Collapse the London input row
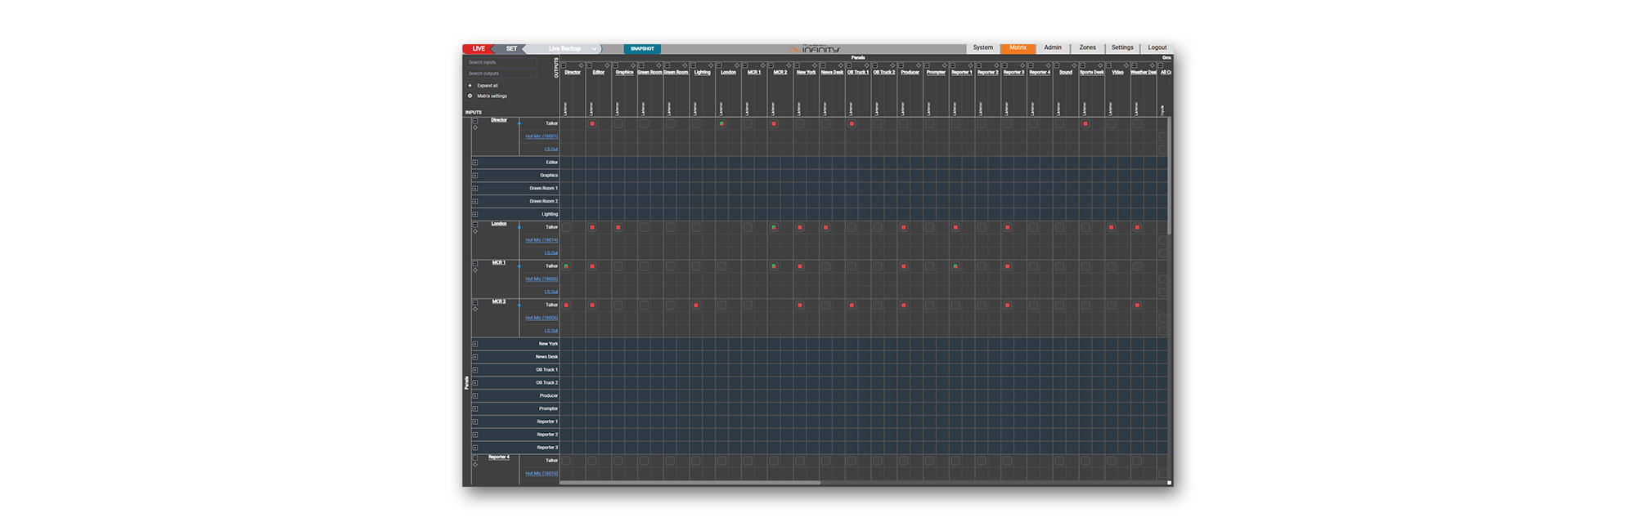 point(475,225)
